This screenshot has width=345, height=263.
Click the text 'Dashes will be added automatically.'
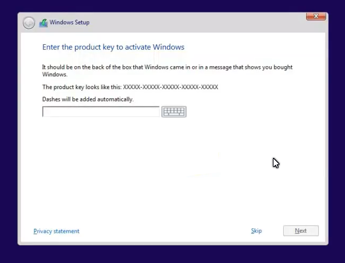point(88,99)
